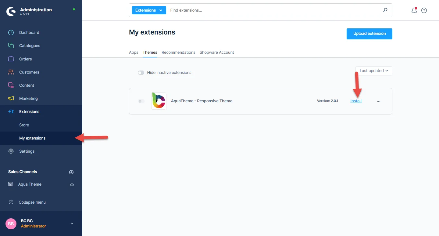Expand the BC BC user profile menu
439x236 pixels.
tap(72, 223)
